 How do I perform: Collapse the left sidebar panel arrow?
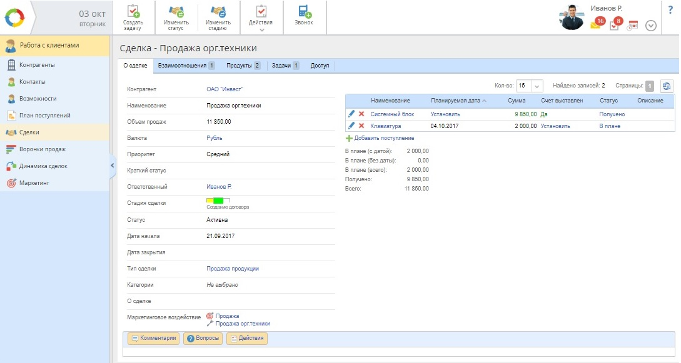point(113,166)
